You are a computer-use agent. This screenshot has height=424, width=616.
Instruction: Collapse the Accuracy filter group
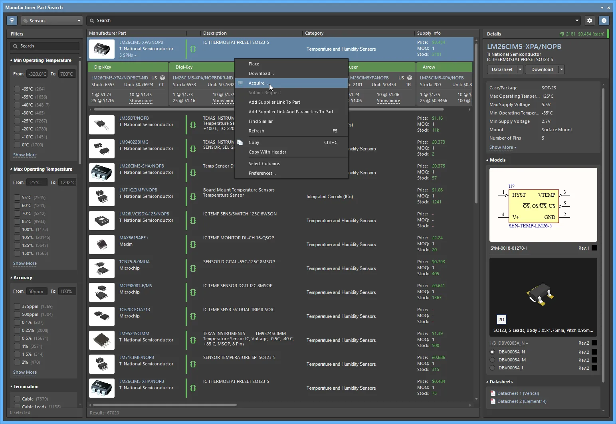[x=11, y=278]
